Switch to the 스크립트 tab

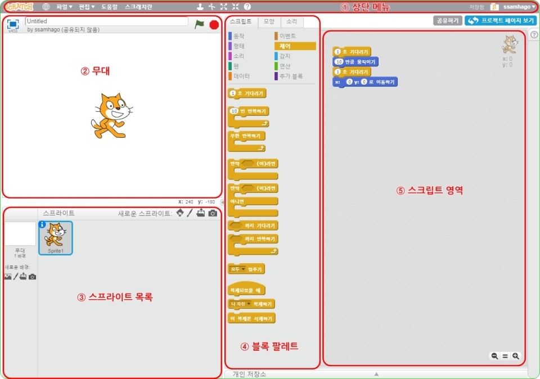point(241,21)
